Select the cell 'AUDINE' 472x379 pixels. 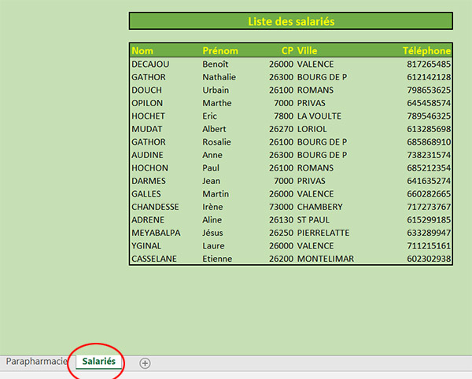(x=147, y=155)
